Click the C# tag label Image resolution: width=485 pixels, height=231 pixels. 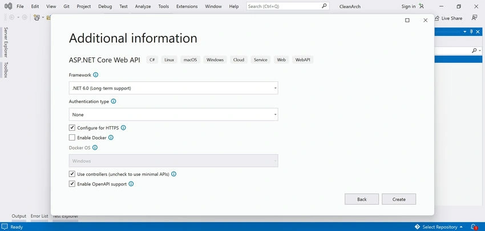point(152,60)
